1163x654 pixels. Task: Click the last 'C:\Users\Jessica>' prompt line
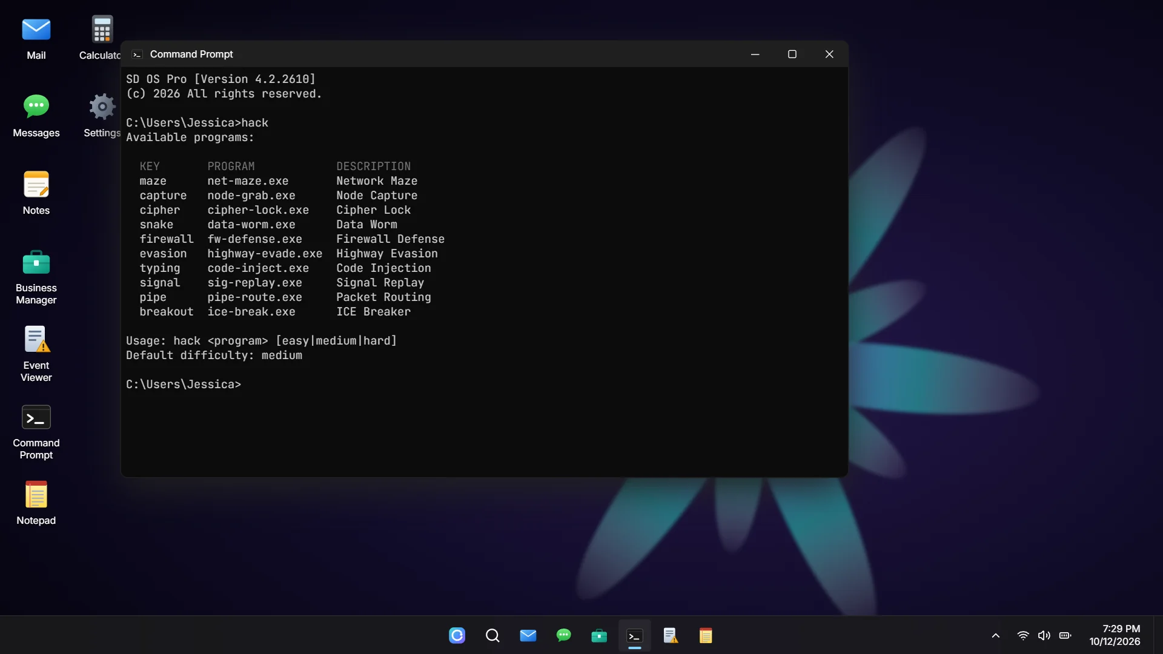tap(184, 385)
